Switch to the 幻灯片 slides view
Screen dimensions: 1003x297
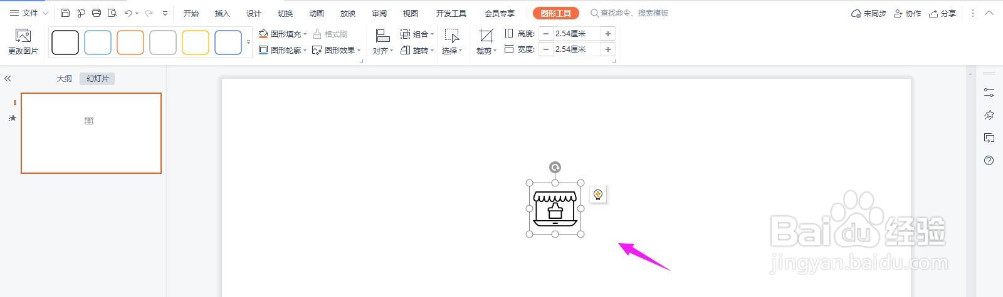(98, 79)
